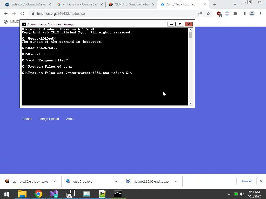
Task: Close the hotos.iso tab
Action: pyautogui.click(x=205, y=5)
